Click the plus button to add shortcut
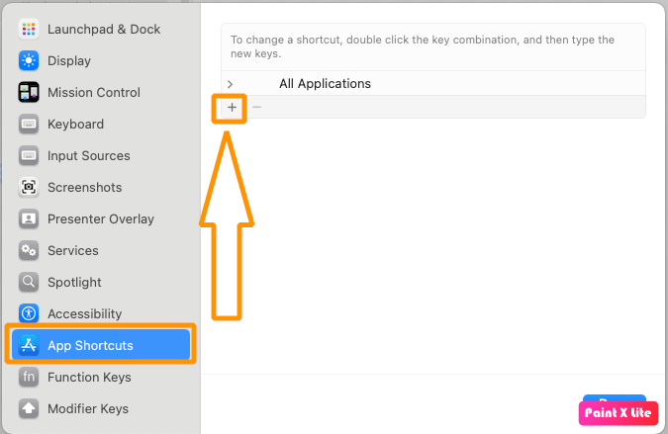Screen dimensions: 668x434 pyautogui.click(x=232, y=107)
